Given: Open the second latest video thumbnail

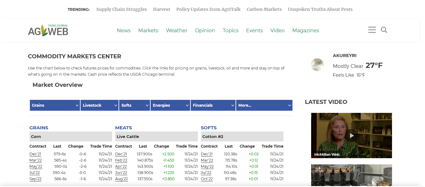Looking at the screenshot, I should click(352, 175).
